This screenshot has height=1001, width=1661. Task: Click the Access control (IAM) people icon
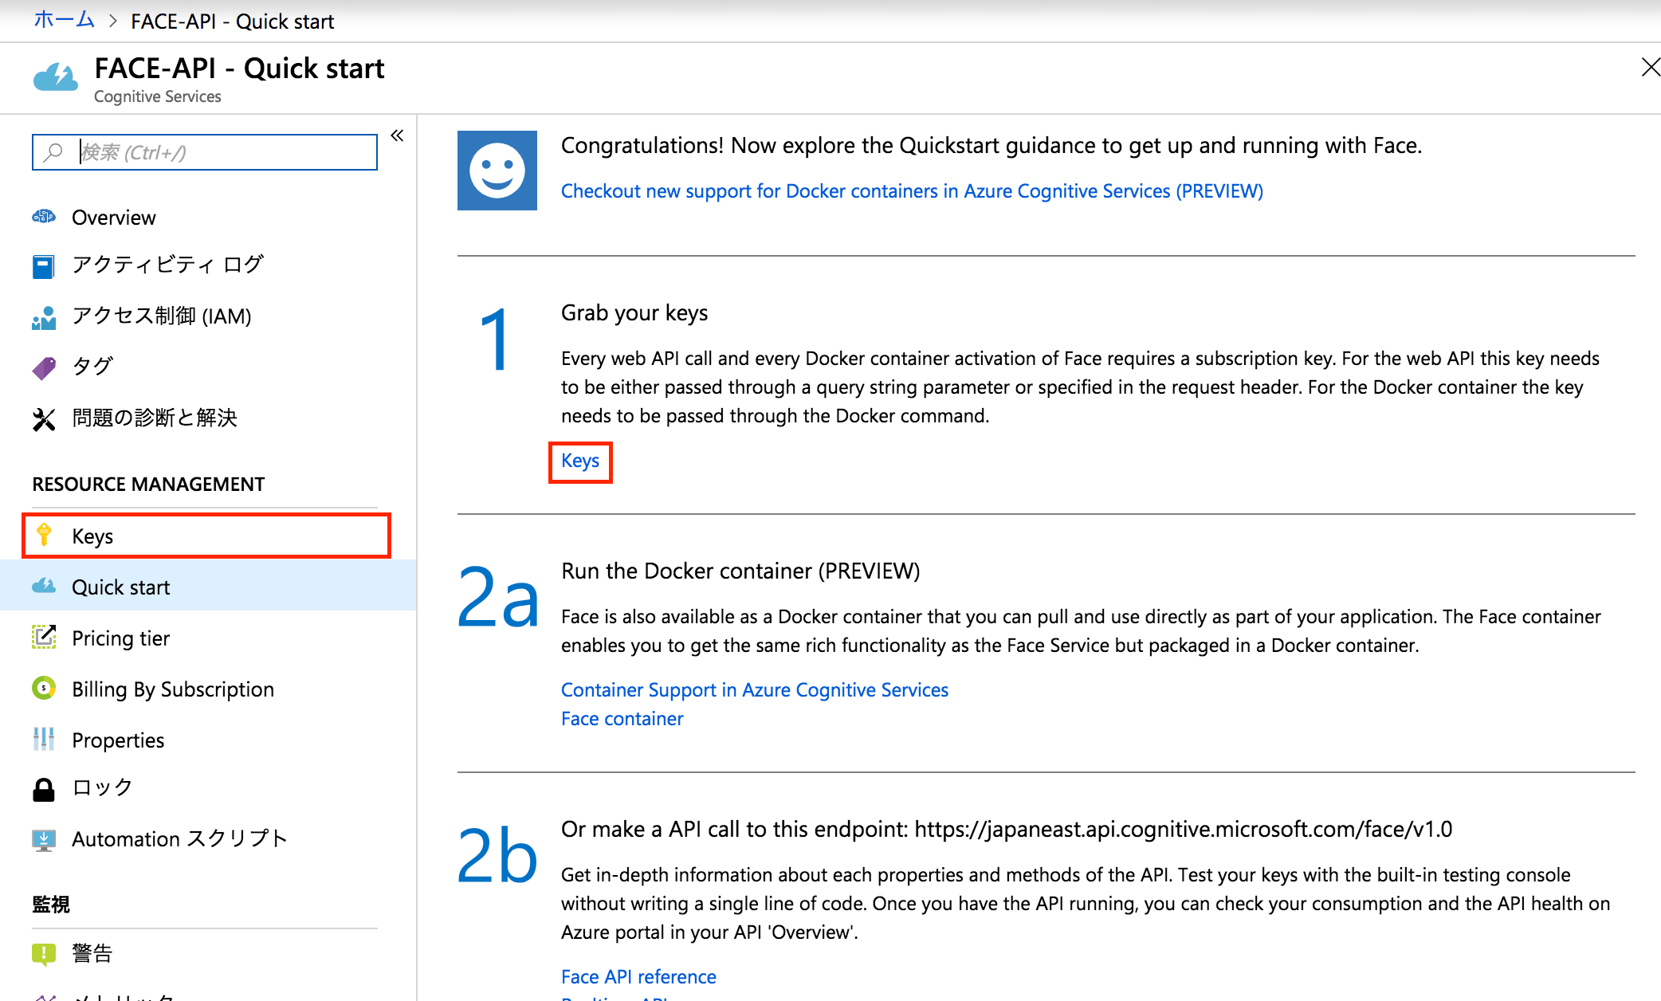click(44, 317)
